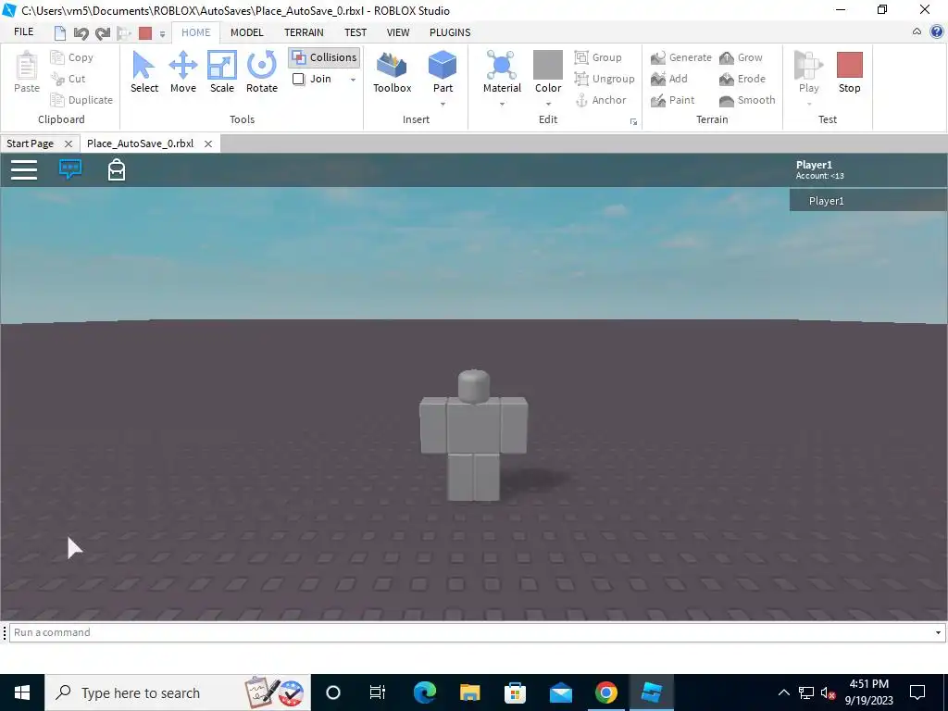948x711 pixels.
Task: Choose the Scale tool
Action: coord(222,72)
